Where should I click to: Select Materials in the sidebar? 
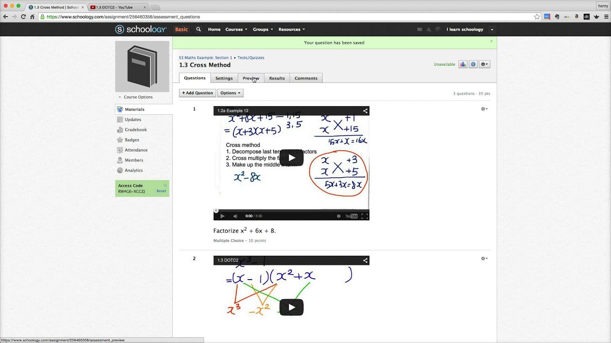click(x=144, y=109)
